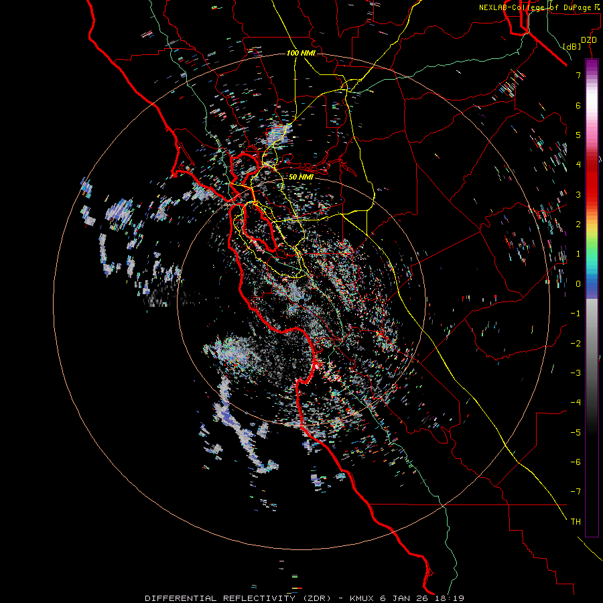Click the 1 dB tick on color scale
Image resolution: width=603 pixels, height=603 pixels.
578,254
